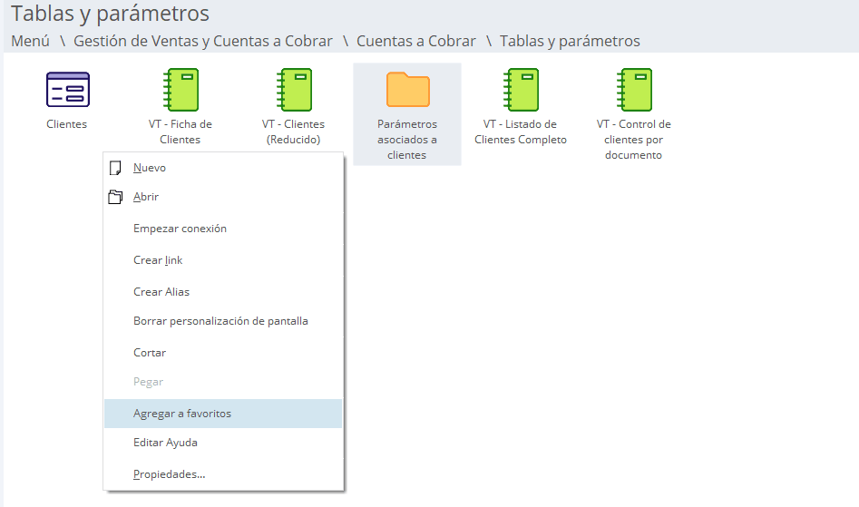This screenshot has height=507, width=859.
Task: Click the Tablas y parámetros breadcrumb item
Action: tap(570, 41)
